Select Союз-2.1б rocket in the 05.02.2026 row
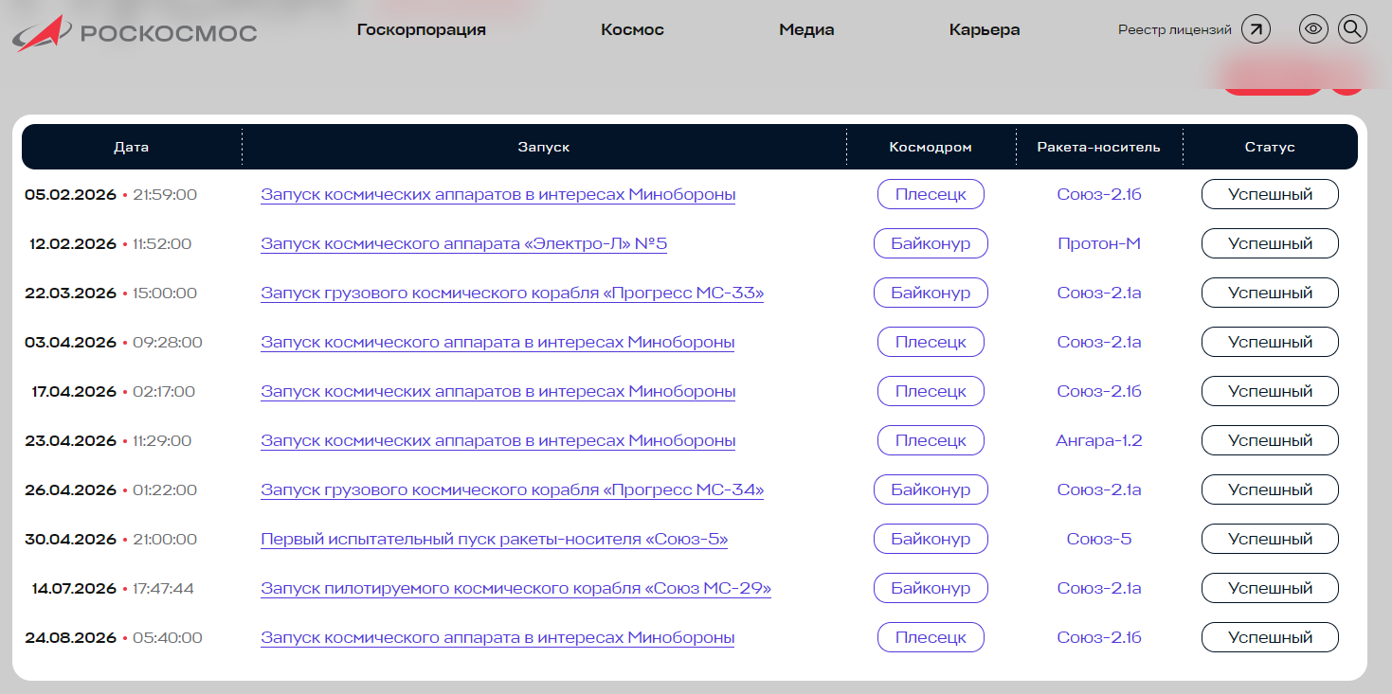Image resolution: width=1392 pixels, height=694 pixels. point(1099,195)
